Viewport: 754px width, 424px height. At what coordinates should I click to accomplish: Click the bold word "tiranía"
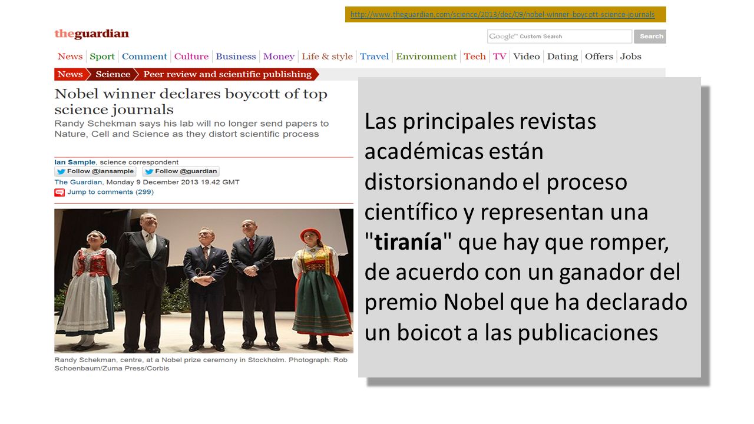pyautogui.click(x=409, y=242)
